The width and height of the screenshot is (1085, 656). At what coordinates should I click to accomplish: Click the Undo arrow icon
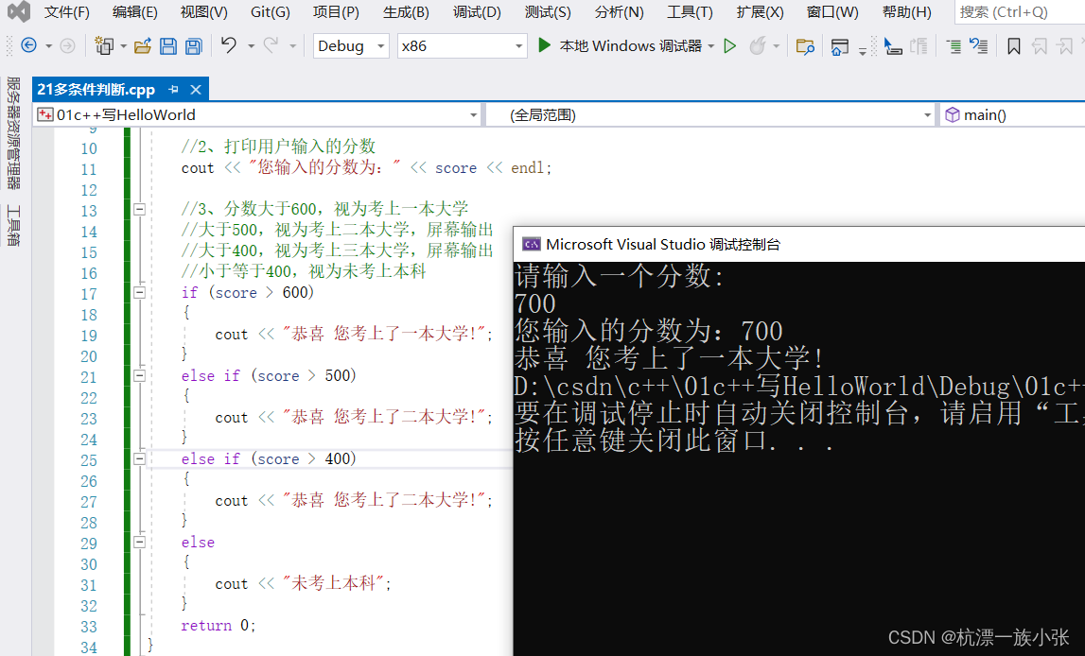point(228,45)
